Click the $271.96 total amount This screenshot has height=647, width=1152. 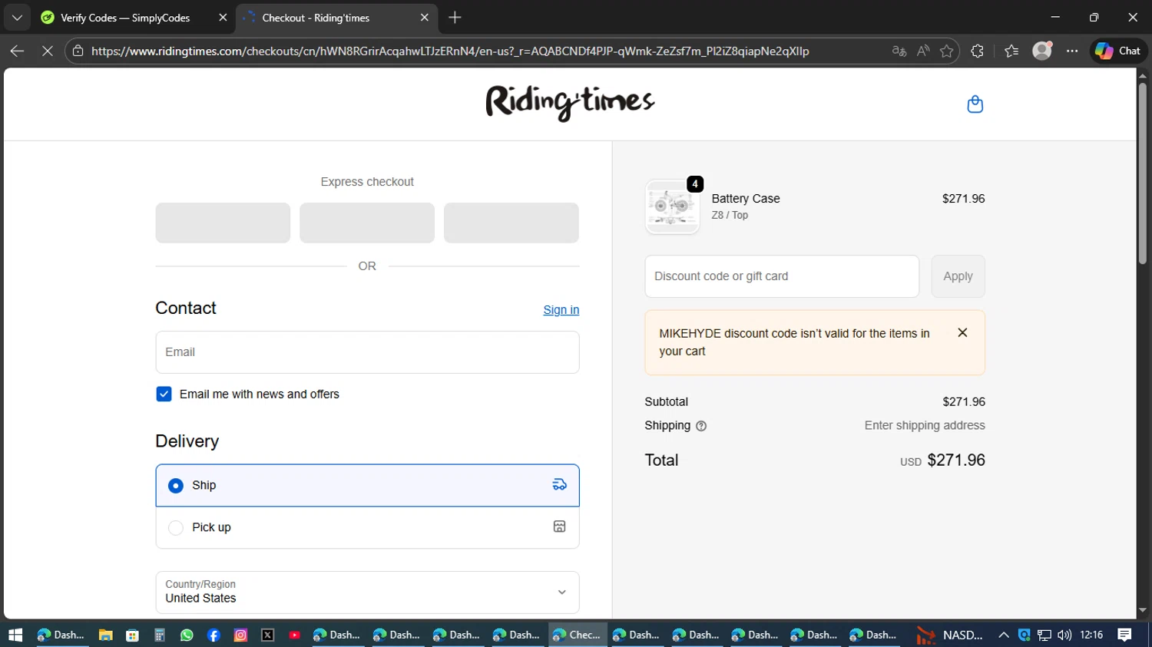pos(955,460)
